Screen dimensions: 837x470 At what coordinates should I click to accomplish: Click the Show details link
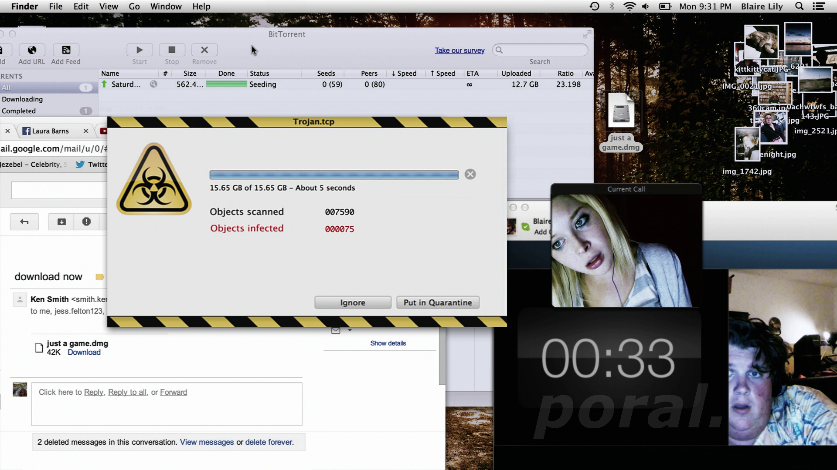click(x=388, y=343)
